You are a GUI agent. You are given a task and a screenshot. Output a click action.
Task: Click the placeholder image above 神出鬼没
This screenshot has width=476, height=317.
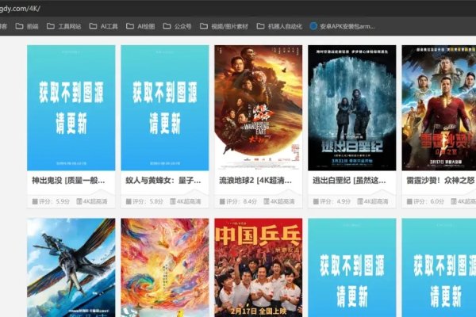pyautogui.click(x=71, y=108)
